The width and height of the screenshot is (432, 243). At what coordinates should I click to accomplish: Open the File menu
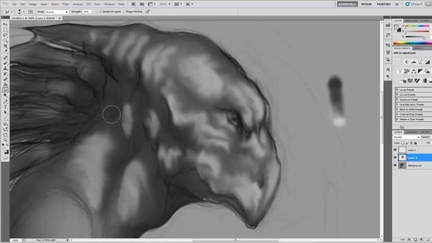pyautogui.click(x=14, y=4)
